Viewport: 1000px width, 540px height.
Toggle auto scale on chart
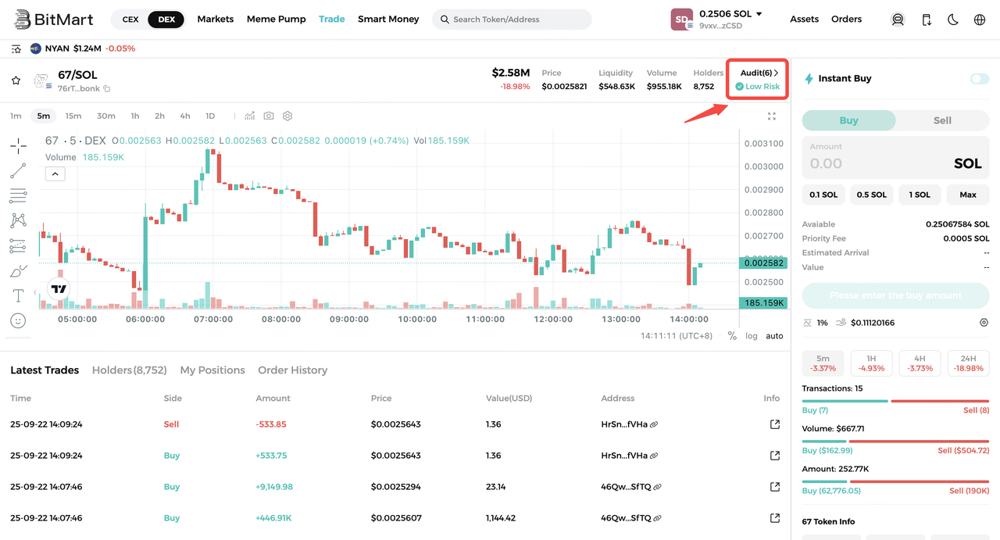click(774, 336)
